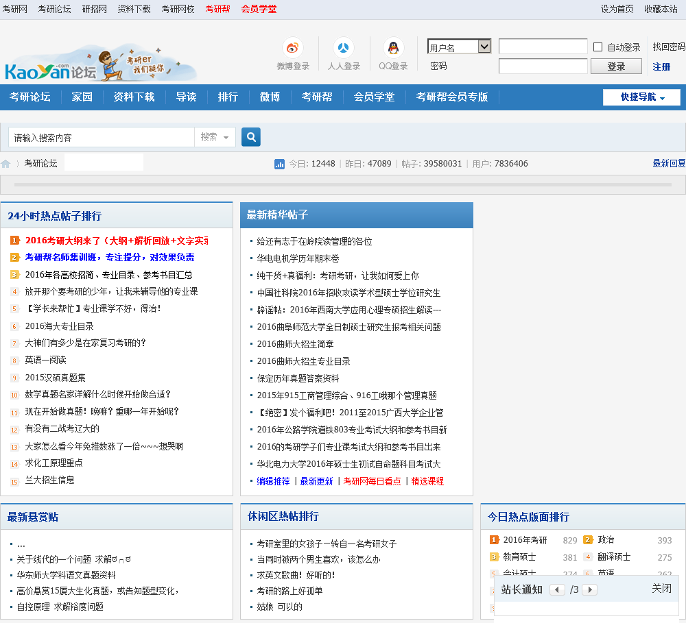Click the blue magnifier search button
Image resolution: width=686 pixels, height=623 pixels.
(251, 137)
